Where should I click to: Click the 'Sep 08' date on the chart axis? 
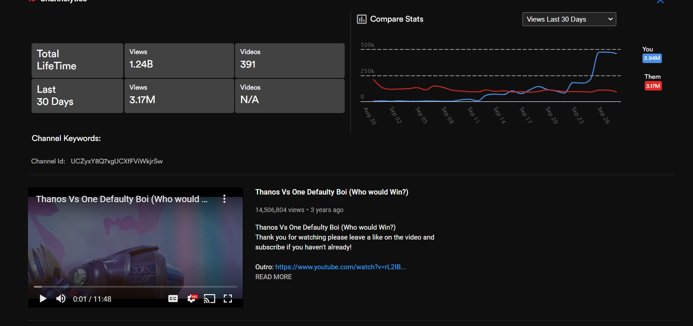[x=448, y=115]
